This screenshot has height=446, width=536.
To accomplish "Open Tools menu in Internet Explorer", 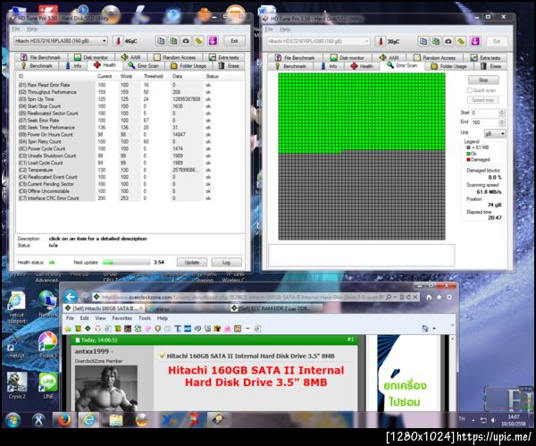I will point(145,318).
